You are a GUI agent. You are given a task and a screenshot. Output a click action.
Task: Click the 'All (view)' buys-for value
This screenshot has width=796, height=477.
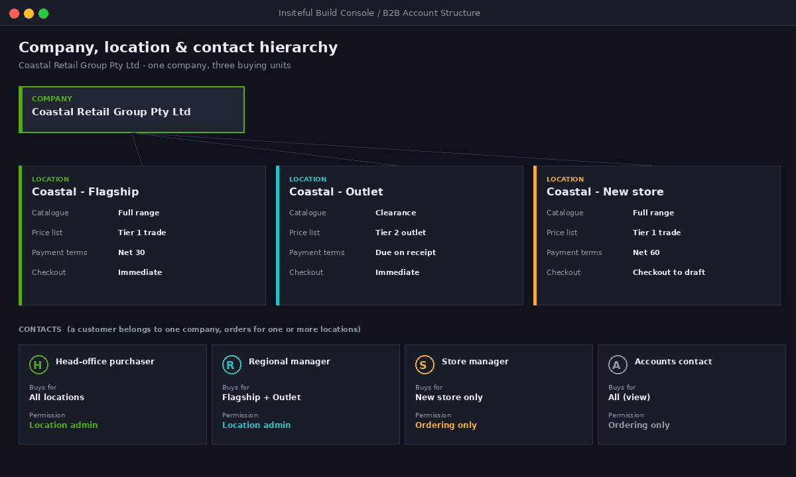[629, 397]
